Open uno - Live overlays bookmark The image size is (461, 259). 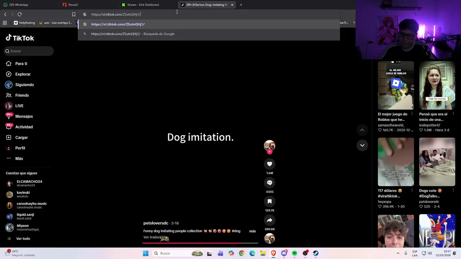(55, 23)
